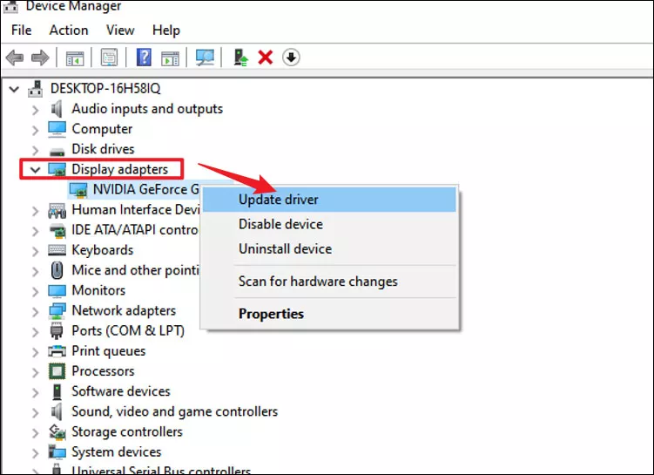Click Show/Hide Console Tree toolbar icon

[x=75, y=58]
